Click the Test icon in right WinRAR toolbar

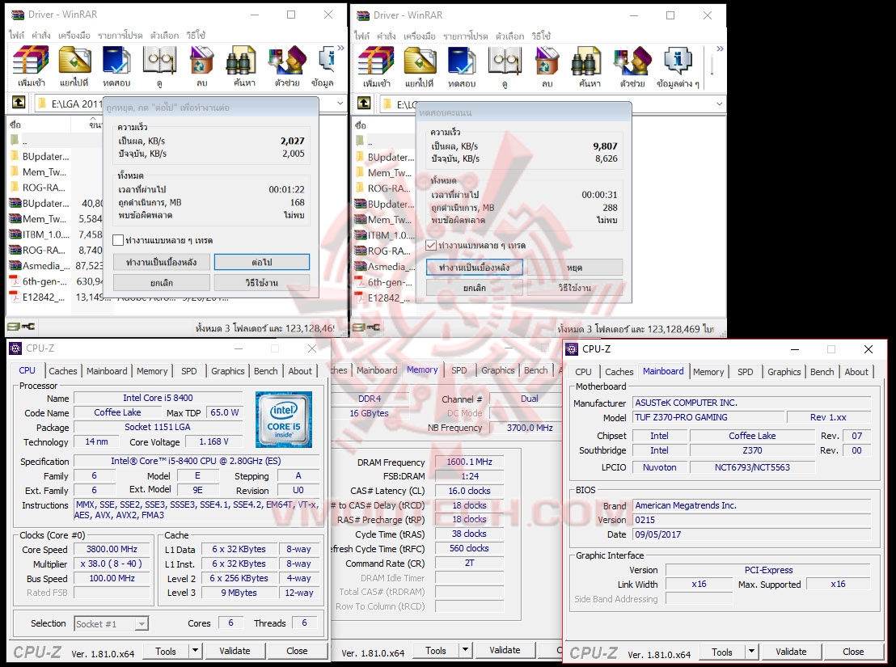pos(462,61)
